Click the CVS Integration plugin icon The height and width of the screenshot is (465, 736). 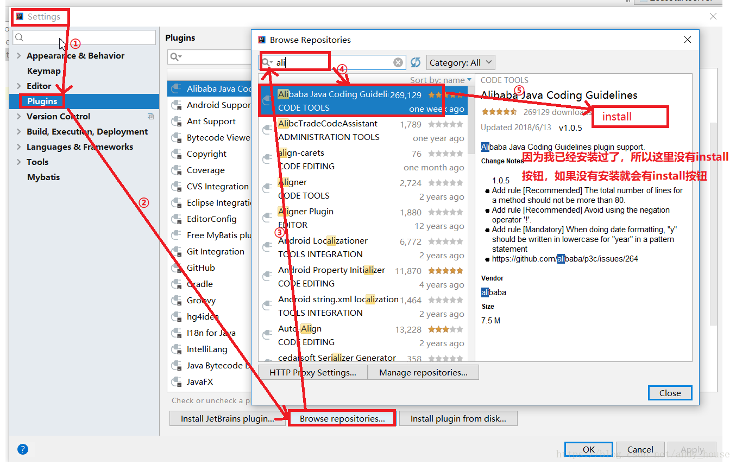[176, 187]
